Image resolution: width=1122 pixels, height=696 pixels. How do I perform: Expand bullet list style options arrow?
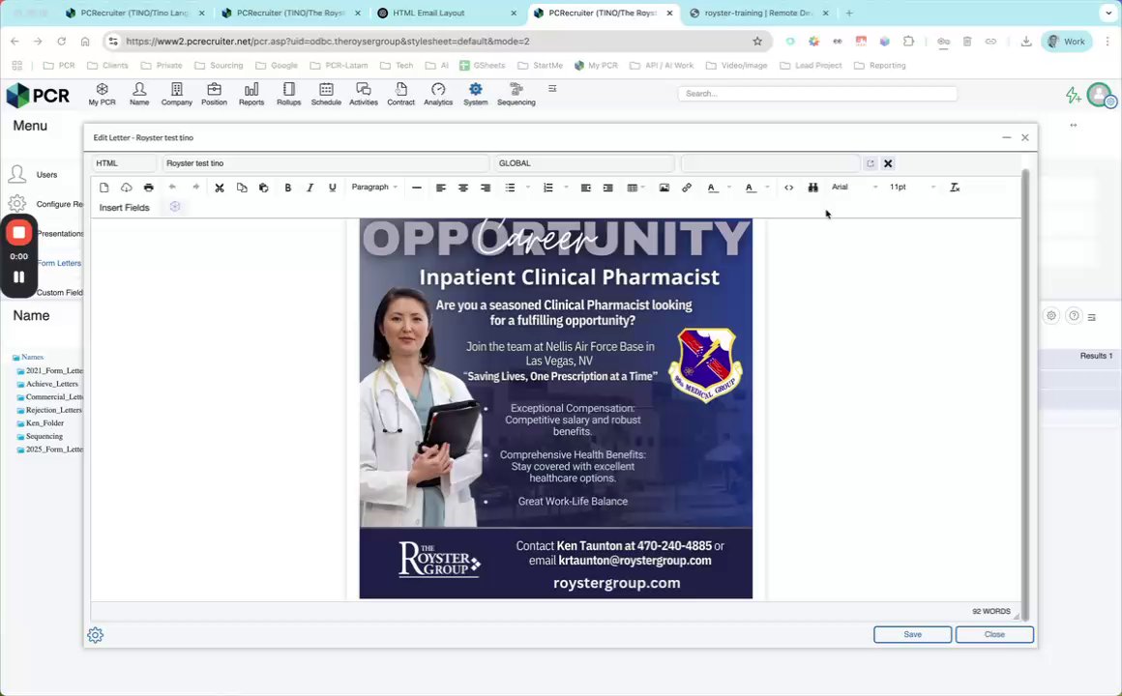(528, 188)
